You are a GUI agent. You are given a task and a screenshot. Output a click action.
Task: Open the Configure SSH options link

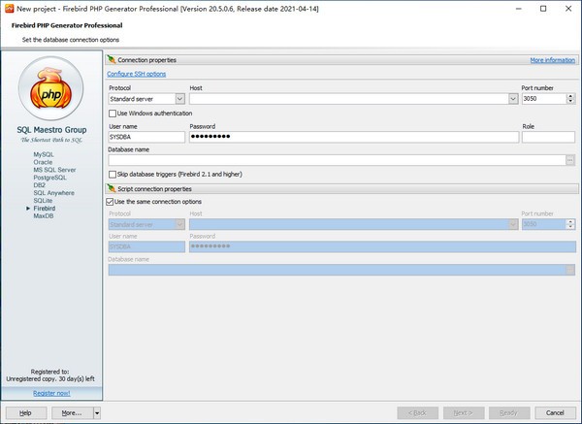(x=136, y=74)
